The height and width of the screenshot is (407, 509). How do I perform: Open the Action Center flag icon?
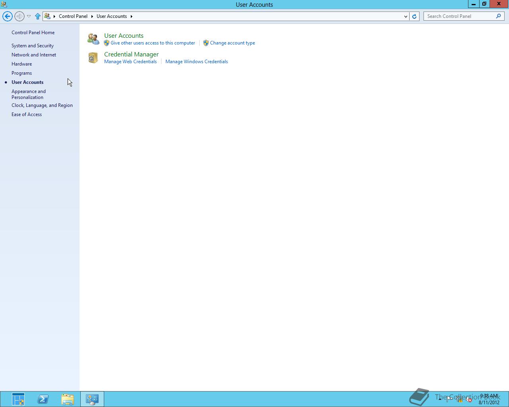click(x=449, y=399)
